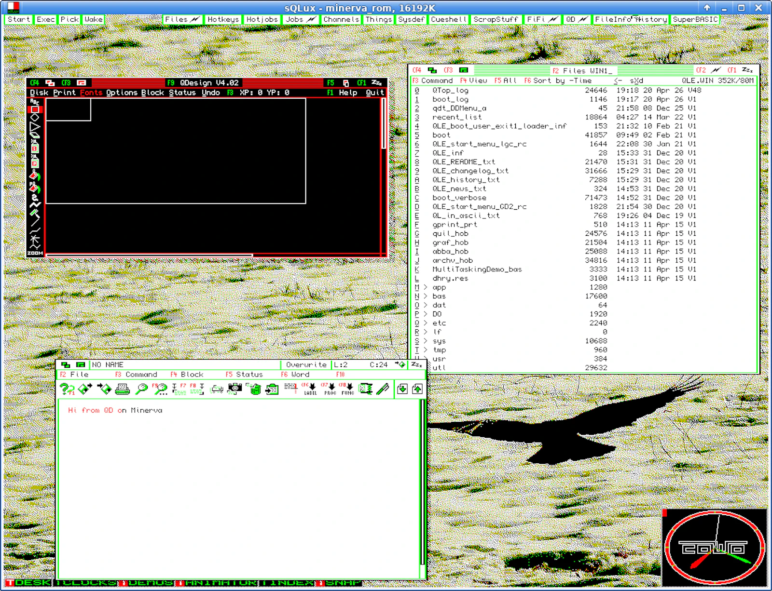The image size is (772, 591).
Task: Expand the dat directory in Files
Action: 425,305
